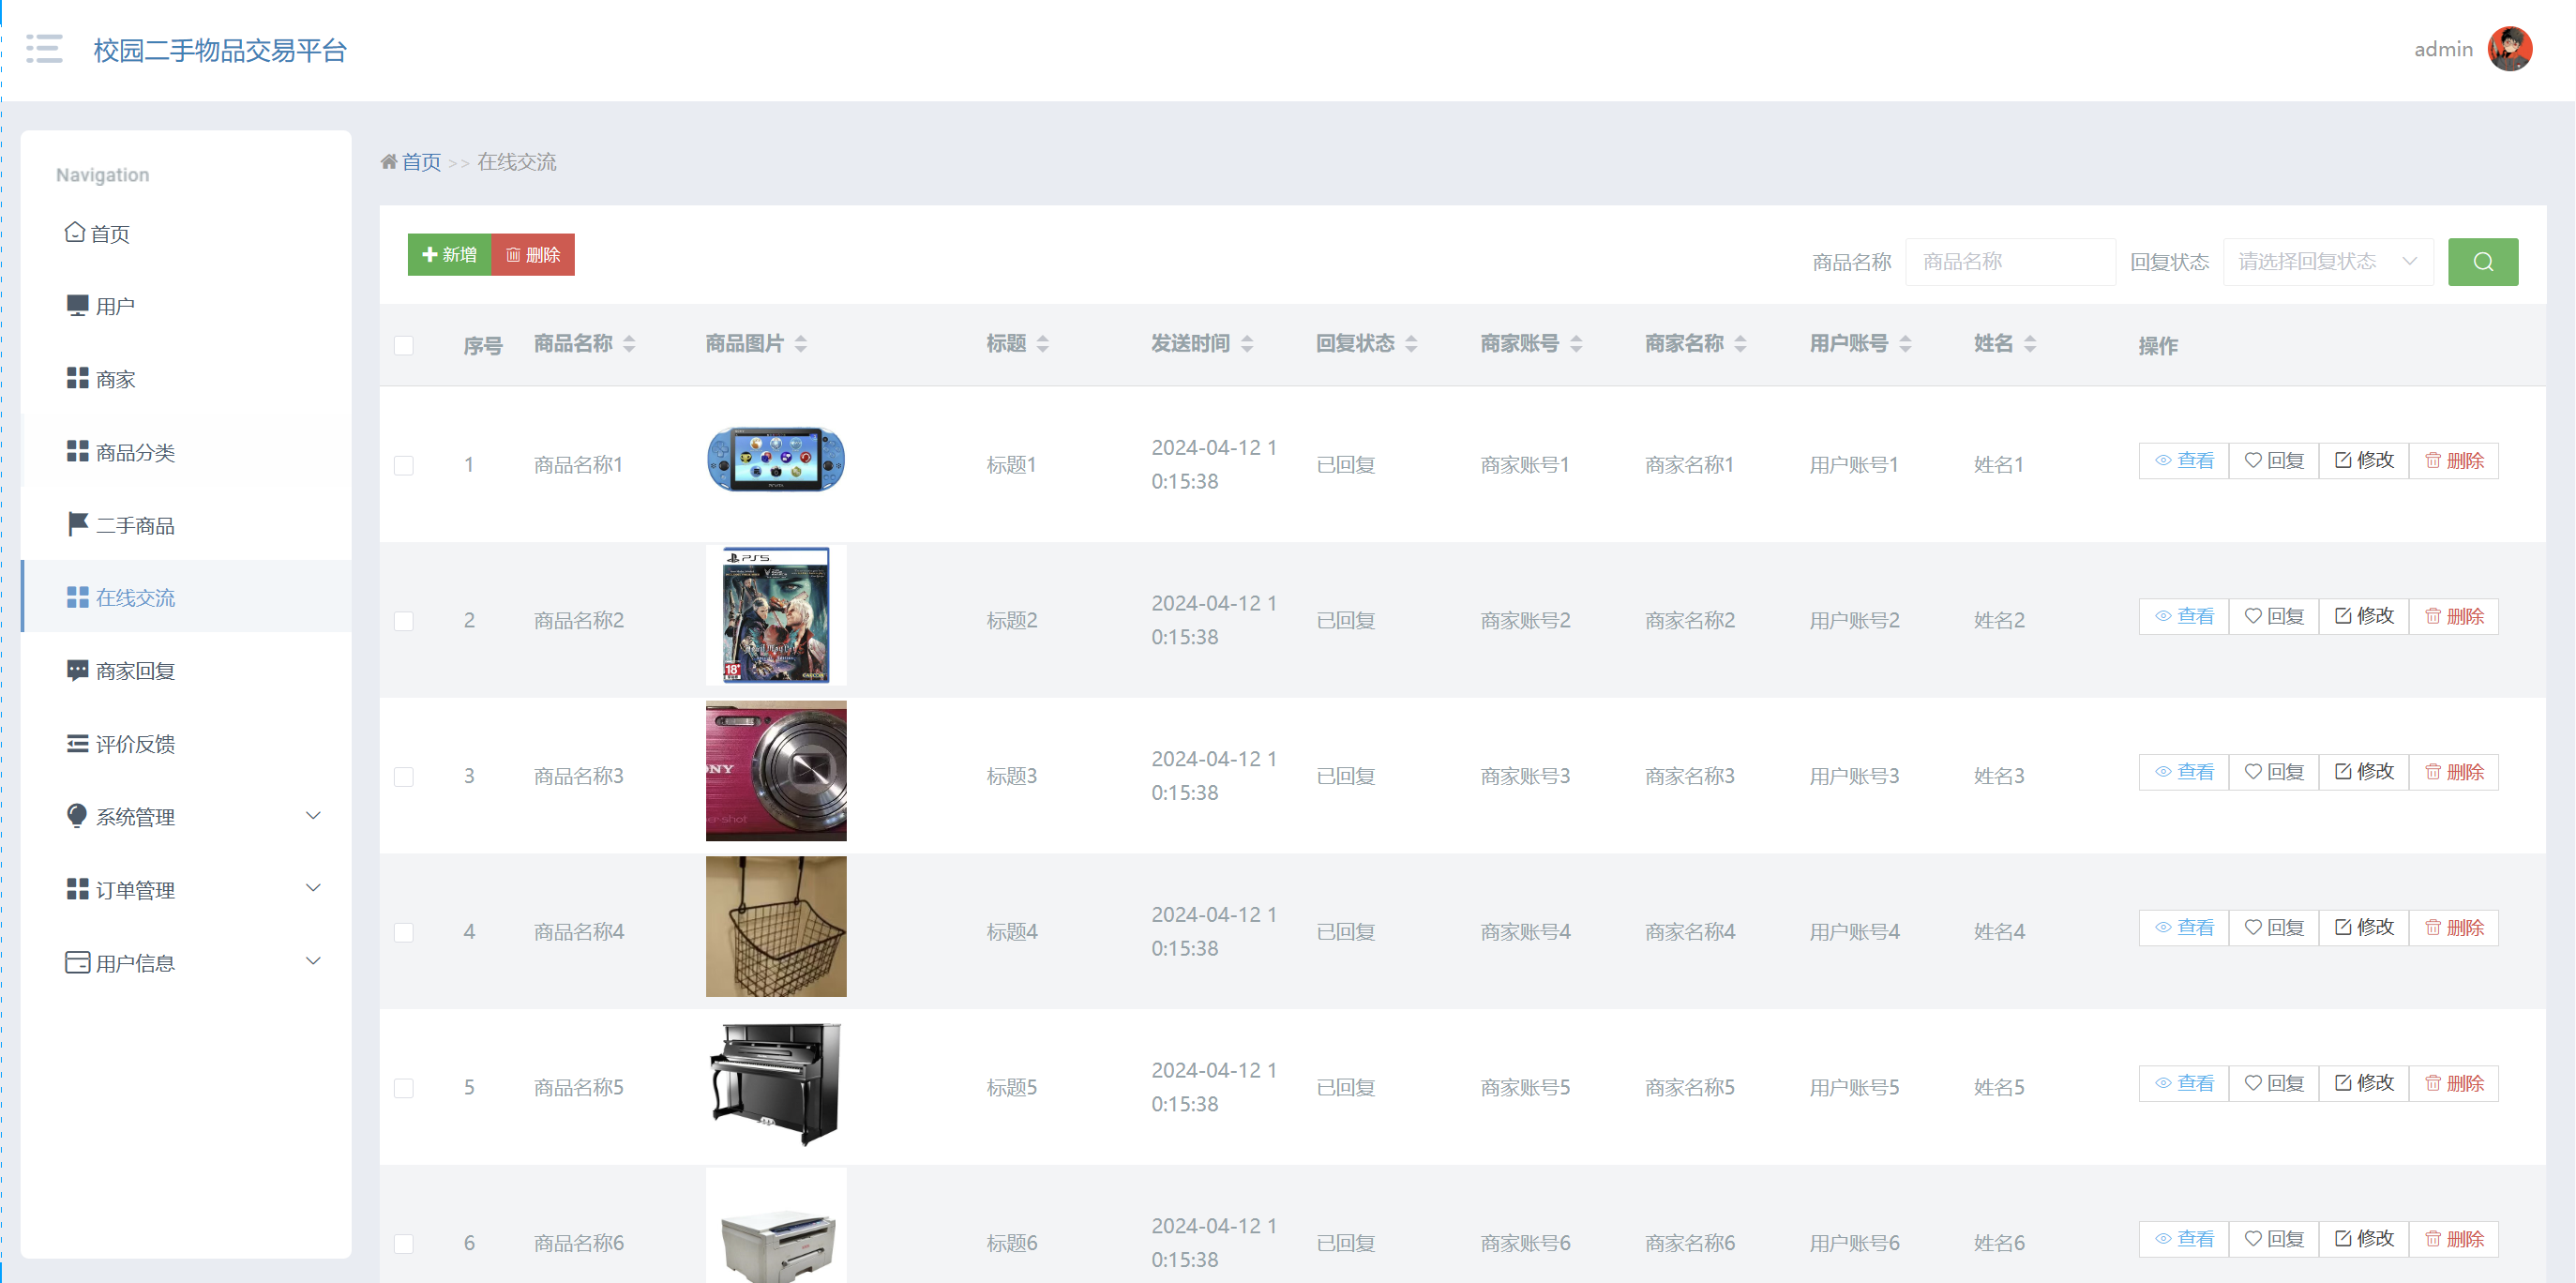Sort by 商品名称 column arrows
The width and height of the screenshot is (2576, 1283).
coord(629,344)
